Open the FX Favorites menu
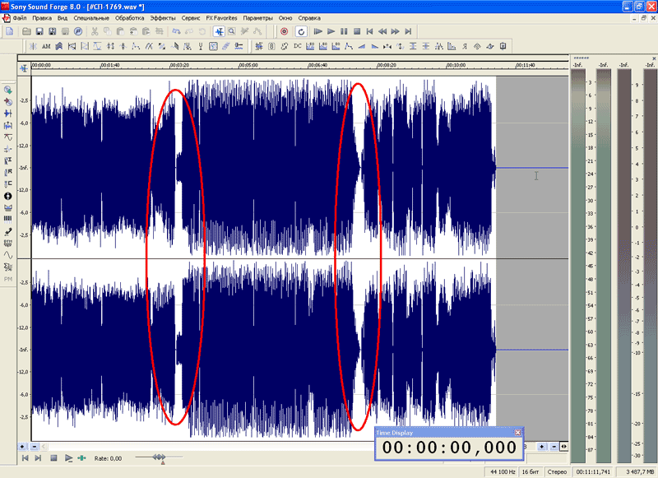 [x=220, y=17]
